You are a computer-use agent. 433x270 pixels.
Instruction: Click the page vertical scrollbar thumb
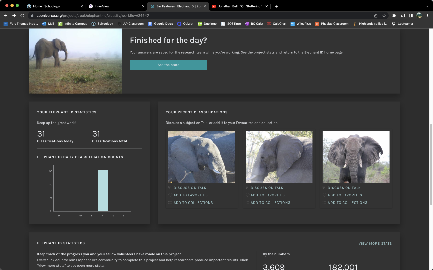pyautogui.click(x=431, y=164)
